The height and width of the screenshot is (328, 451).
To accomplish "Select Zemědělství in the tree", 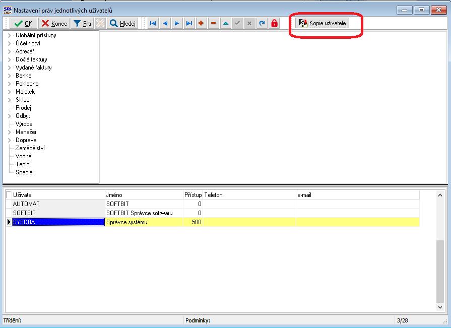I will [x=30, y=148].
